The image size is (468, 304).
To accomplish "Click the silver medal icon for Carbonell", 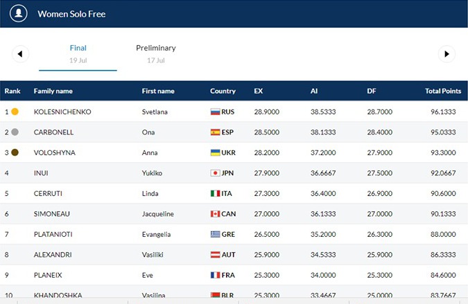I will tap(15, 132).
